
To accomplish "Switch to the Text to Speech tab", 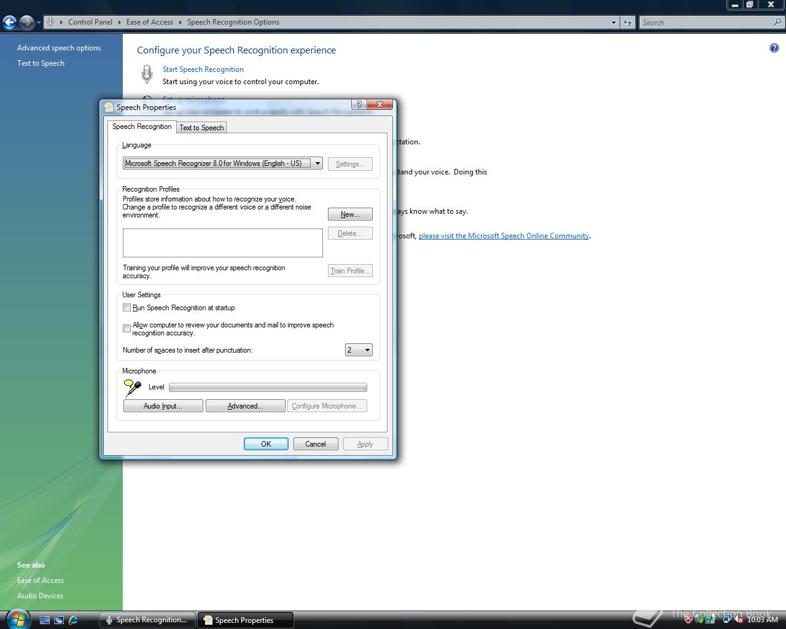I will [201, 127].
